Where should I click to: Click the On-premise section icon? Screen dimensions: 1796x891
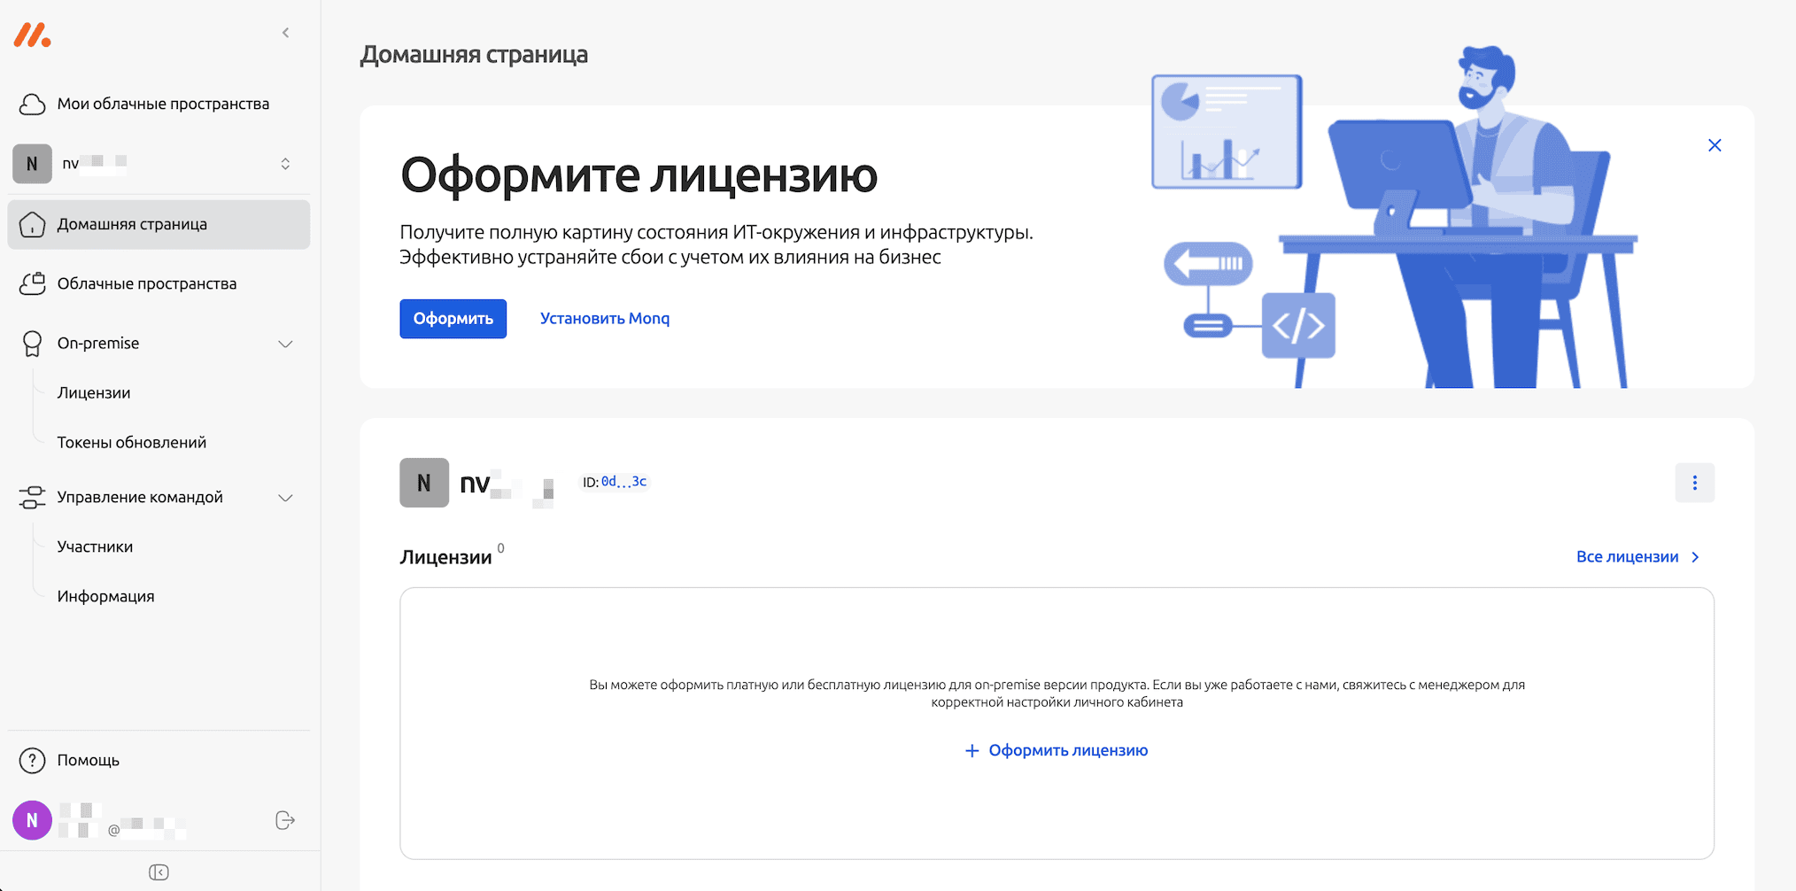(32, 343)
